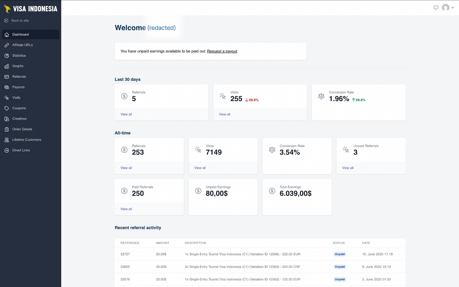Select Dashboard in the sidebar menu
The image size is (459, 287).
click(x=20, y=34)
